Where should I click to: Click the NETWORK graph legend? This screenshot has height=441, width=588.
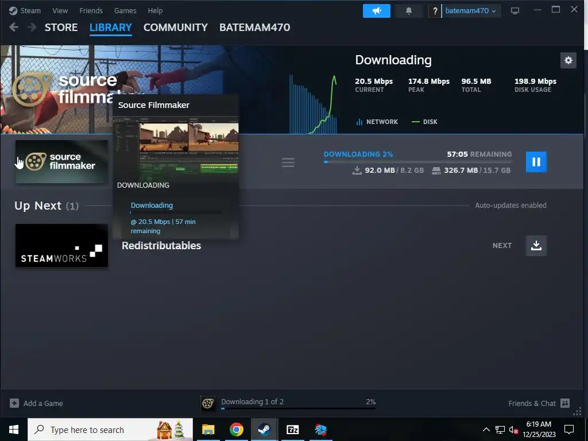377,122
